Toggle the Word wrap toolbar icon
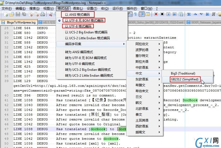Screen dimensions: 221x148 point(130,14)
